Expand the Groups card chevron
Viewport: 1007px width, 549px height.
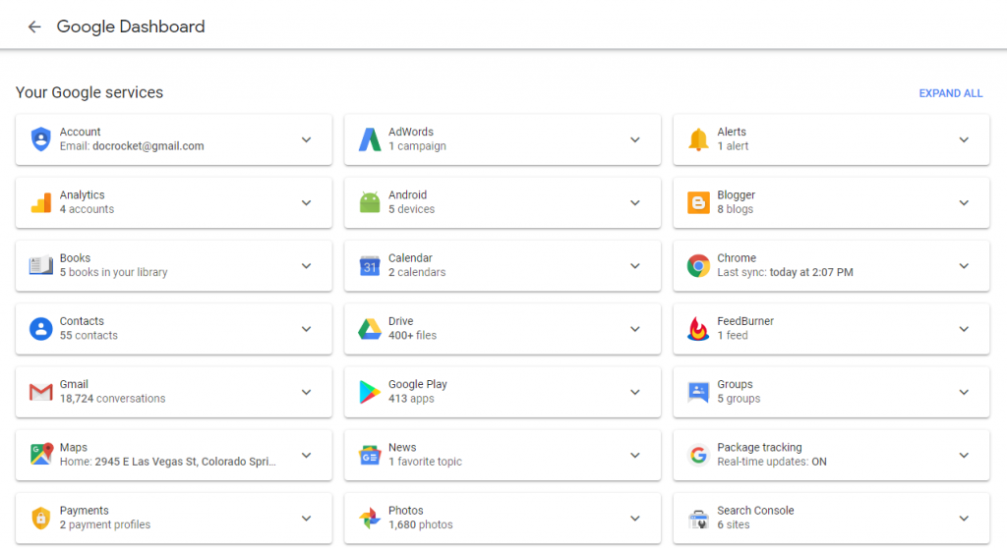click(x=964, y=392)
